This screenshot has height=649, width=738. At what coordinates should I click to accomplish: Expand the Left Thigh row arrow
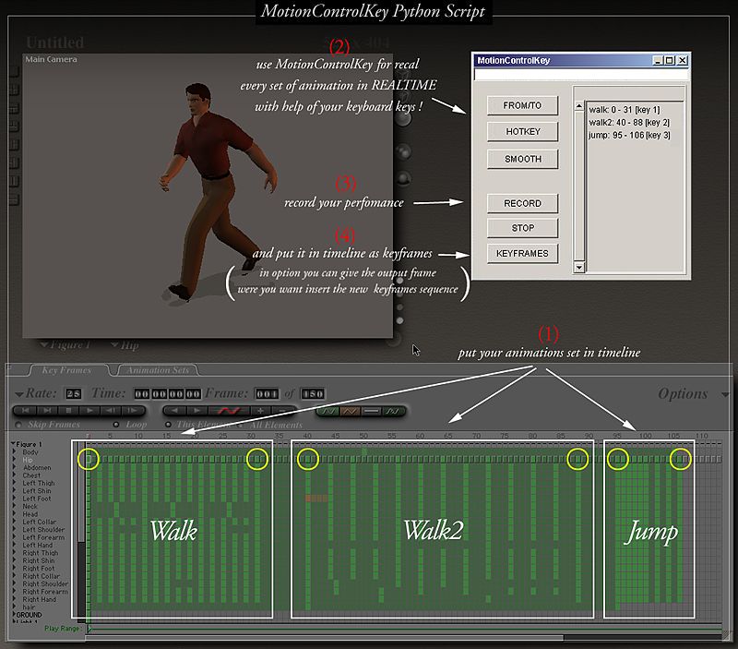[15, 483]
